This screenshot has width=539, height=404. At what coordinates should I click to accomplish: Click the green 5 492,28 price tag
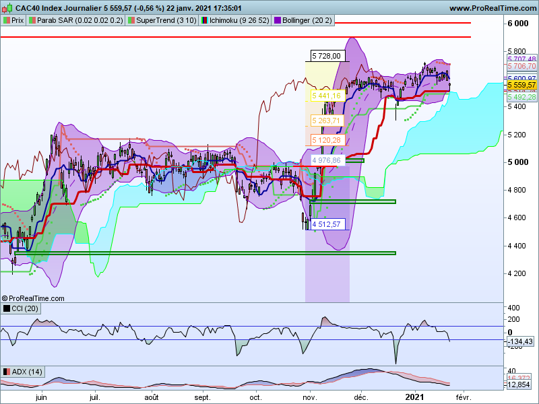521,97
